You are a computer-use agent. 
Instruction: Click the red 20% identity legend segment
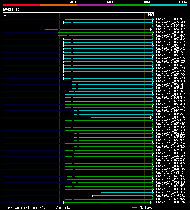tap(21, 5)
